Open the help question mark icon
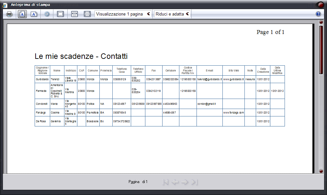 [x=318, y=14]
